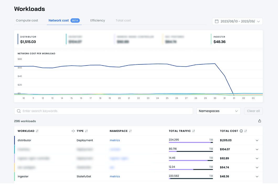
Task: Expand the distributor workload row
Action: click(257, 140)
